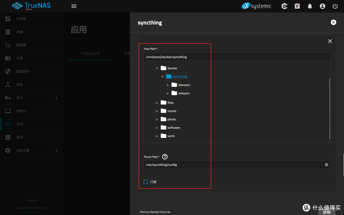Select the software folder
This screenshot has width=344, height=215.
pyautogui.click(x=170, y=128)
